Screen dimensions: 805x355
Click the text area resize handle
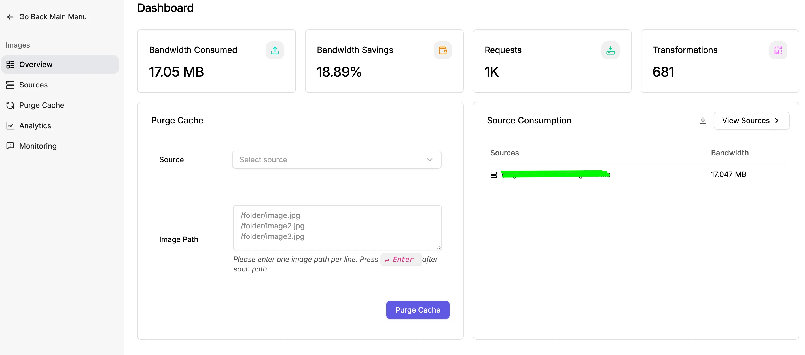pos(438,247)
